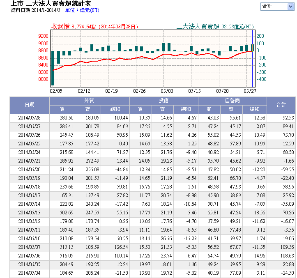Select the 2014/03/24 date cell
The width and height of the screenshot is (297, 278).
(x=29, y=152)
